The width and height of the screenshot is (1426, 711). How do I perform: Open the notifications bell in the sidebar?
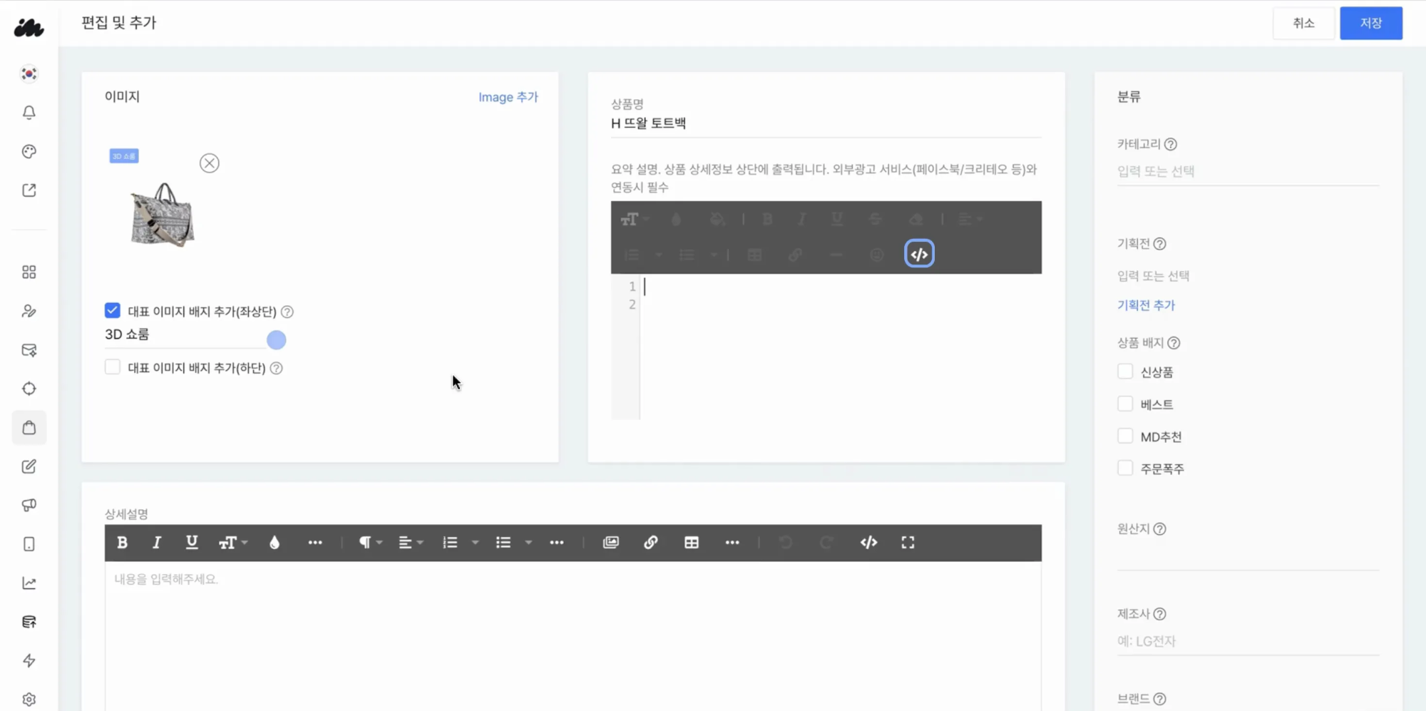[x=29, y=113]
